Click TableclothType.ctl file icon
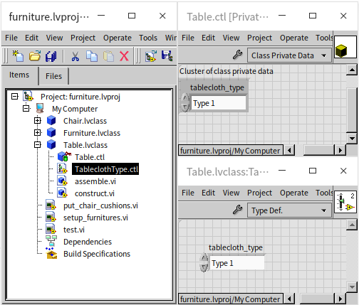This screenshot has width=359, height=305. [x=62, y=168]
